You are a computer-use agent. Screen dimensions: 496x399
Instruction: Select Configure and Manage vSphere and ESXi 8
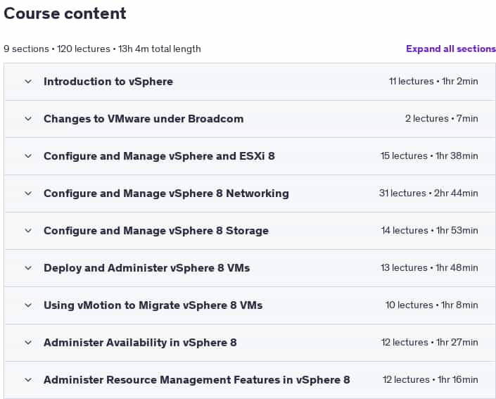pyautogui.click(x=159, y=156)
